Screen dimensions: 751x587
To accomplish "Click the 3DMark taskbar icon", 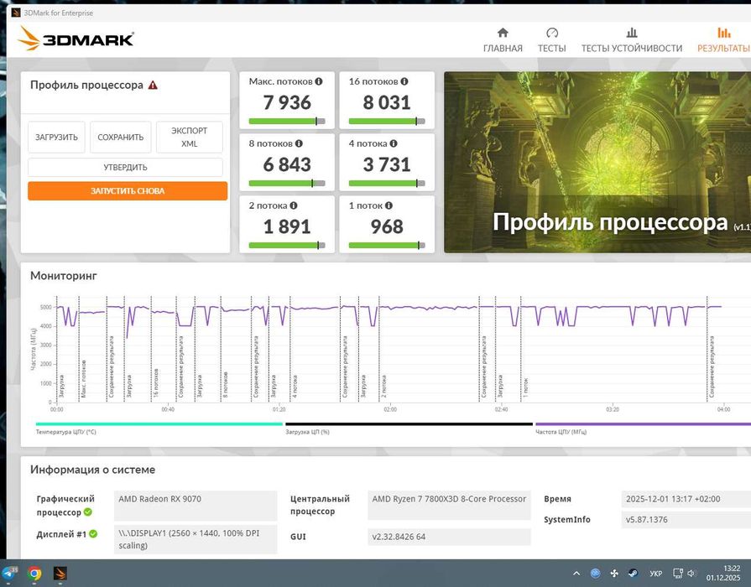I will (x=60, y=573).
